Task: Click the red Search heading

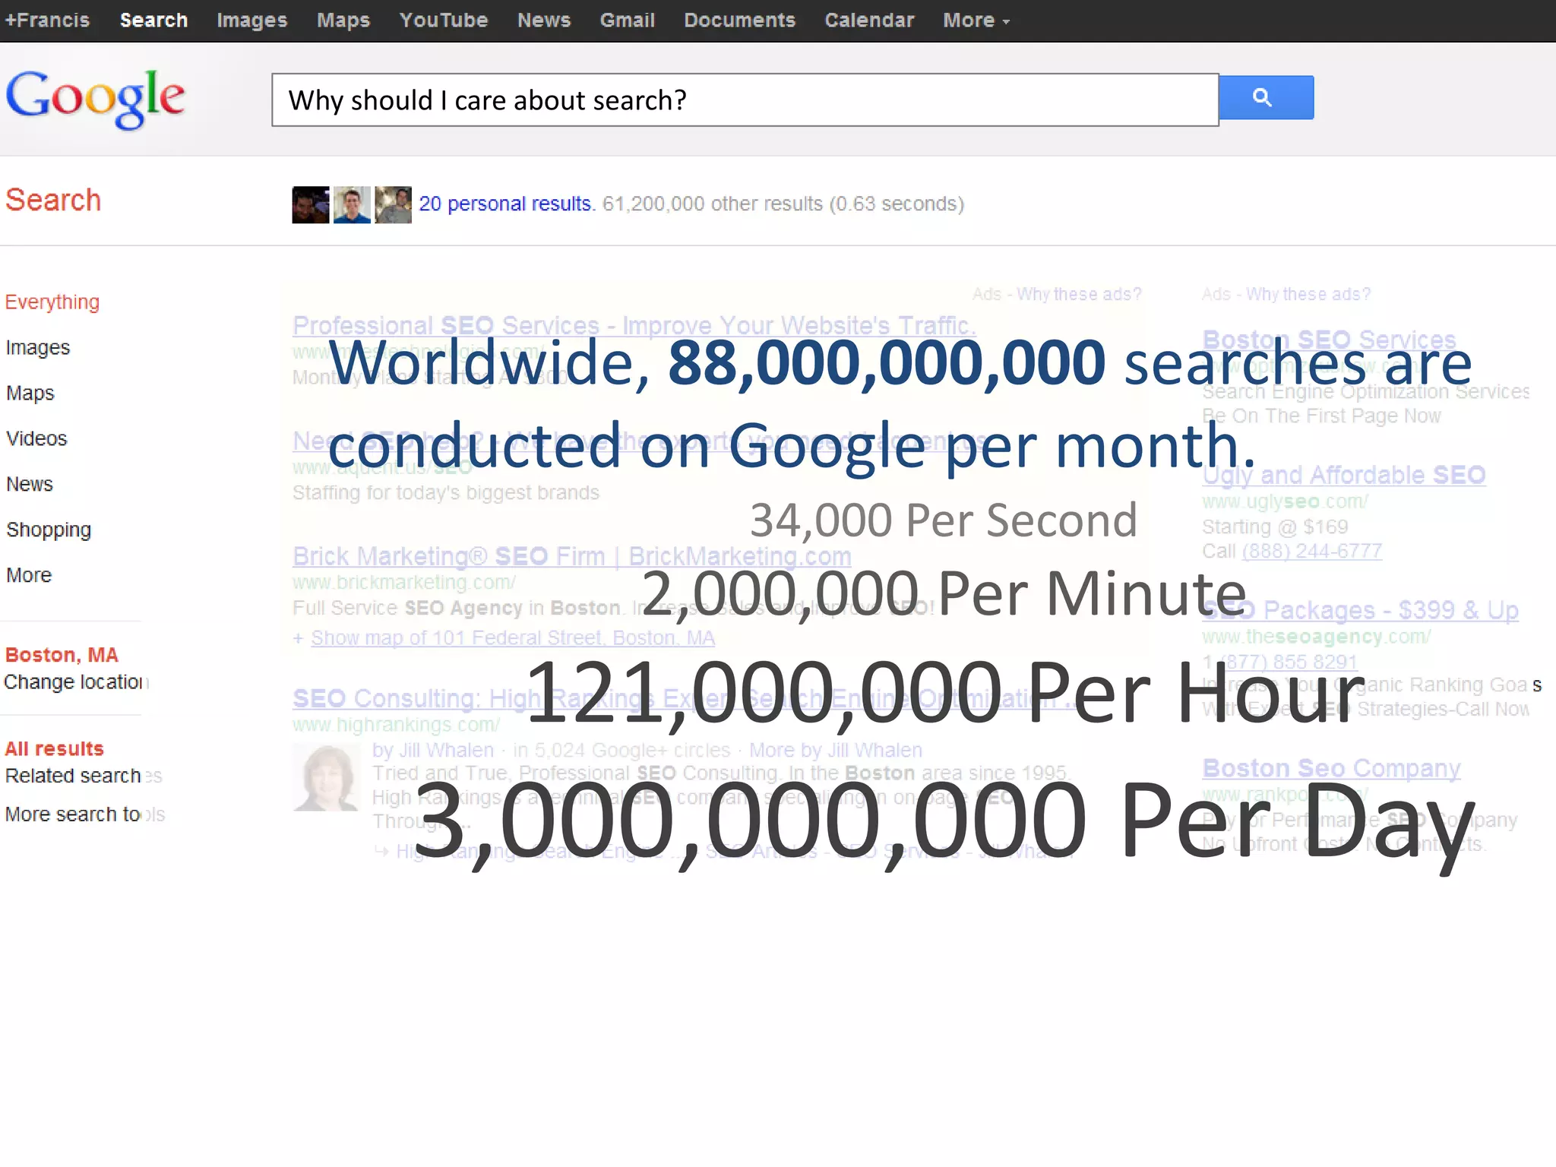Action: [53, 200]
